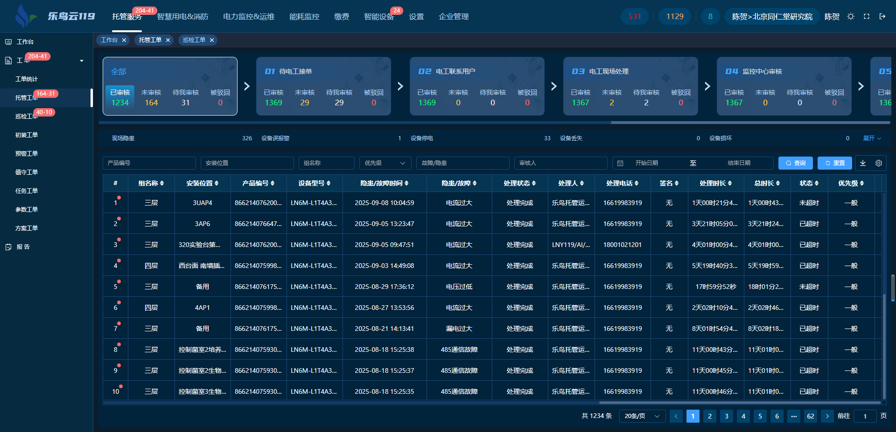The width and height of the screenshot is (896, 432).
Task: Open the 优先级 filter dropdown
Action: pos(385,163)
